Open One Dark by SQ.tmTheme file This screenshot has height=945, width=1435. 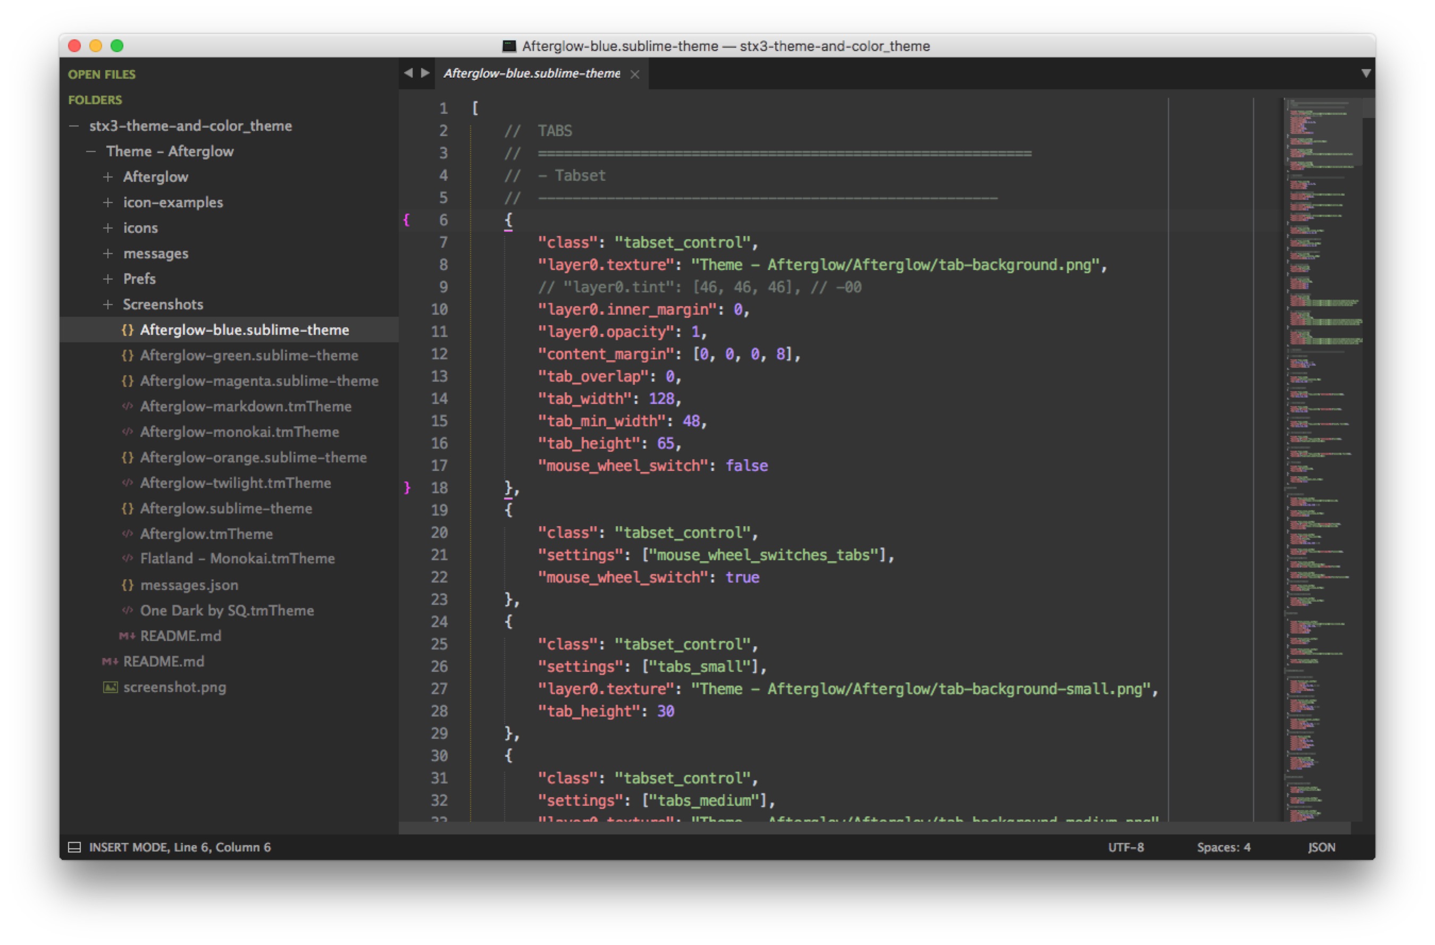click(x=226, y=610)
